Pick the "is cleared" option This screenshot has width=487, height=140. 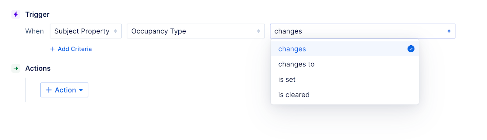pos(294,95)
